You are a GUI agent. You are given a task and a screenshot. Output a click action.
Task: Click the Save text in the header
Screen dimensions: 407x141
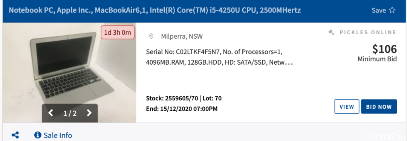coord(379,11)
